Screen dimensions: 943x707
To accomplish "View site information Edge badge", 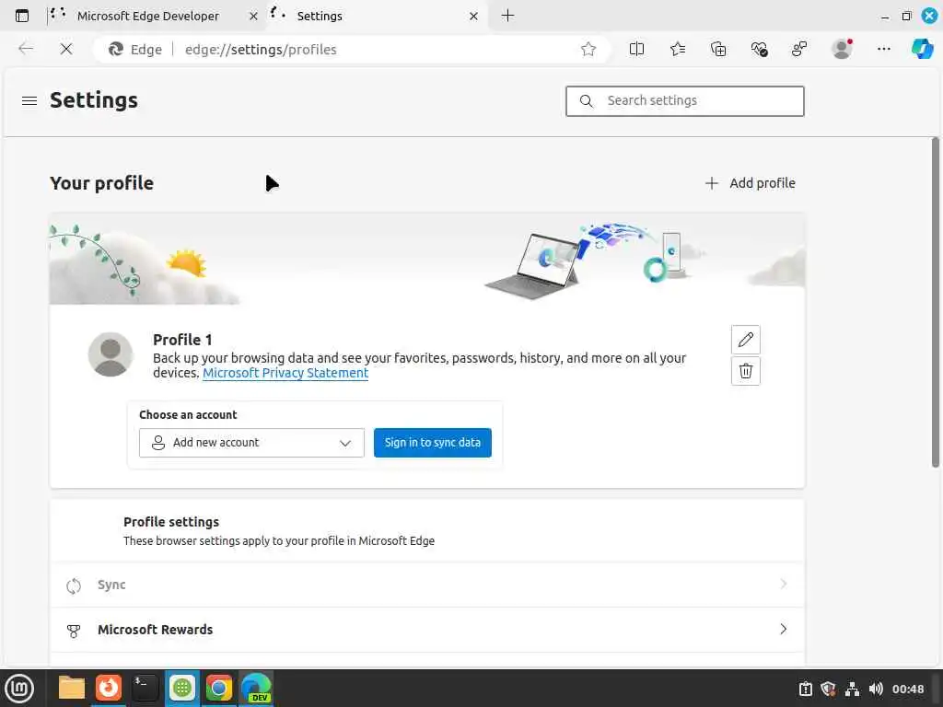I will [x=135, y=50].
